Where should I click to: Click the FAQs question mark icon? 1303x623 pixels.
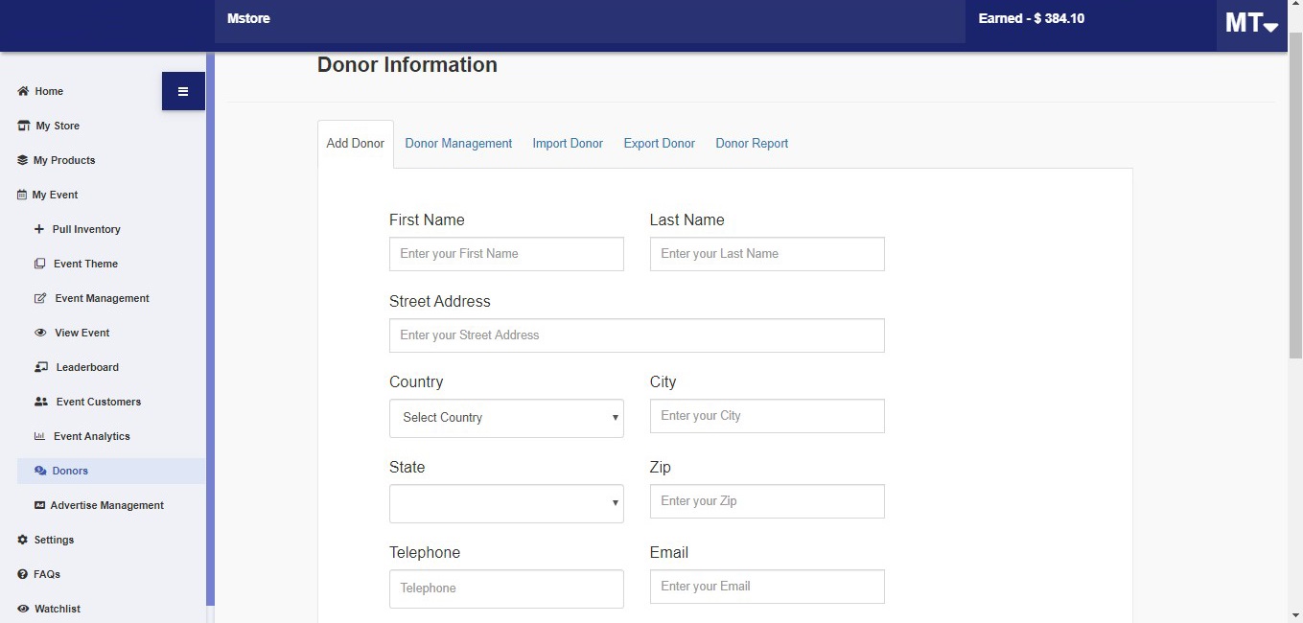pyautogui.click(x=23, y=574)
